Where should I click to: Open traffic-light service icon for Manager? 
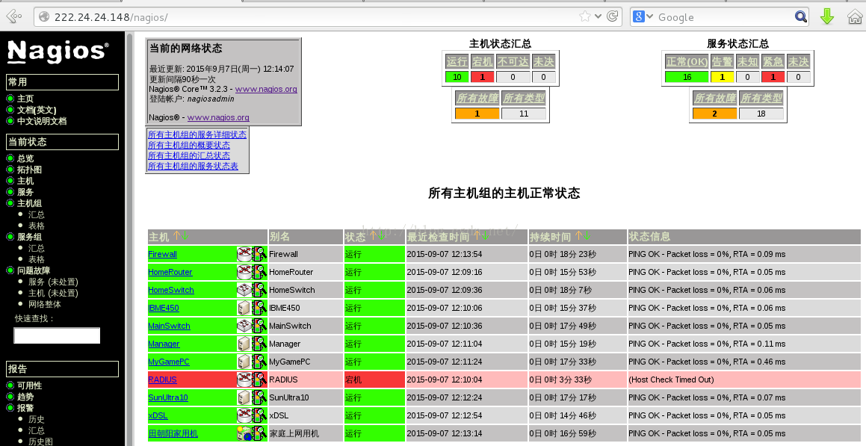(259, 344)
